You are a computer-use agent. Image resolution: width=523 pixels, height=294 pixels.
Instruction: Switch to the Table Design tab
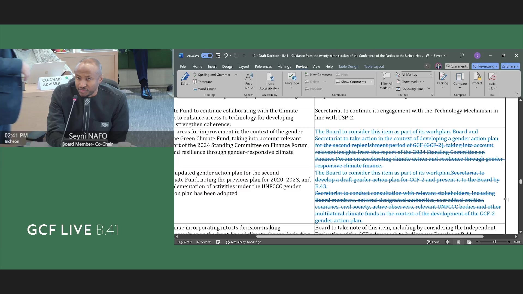(348, 66)
